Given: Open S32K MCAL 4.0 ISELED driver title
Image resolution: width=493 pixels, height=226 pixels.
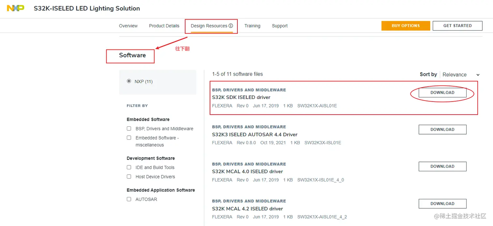Looking at the screenshot, I should click(x=247, y=172).
